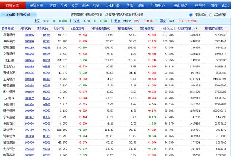Sort by the 股票简称 column header

tap(8, 29)
